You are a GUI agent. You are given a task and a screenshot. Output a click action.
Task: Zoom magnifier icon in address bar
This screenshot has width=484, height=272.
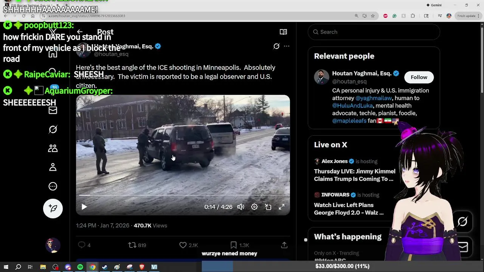[357, 16]
